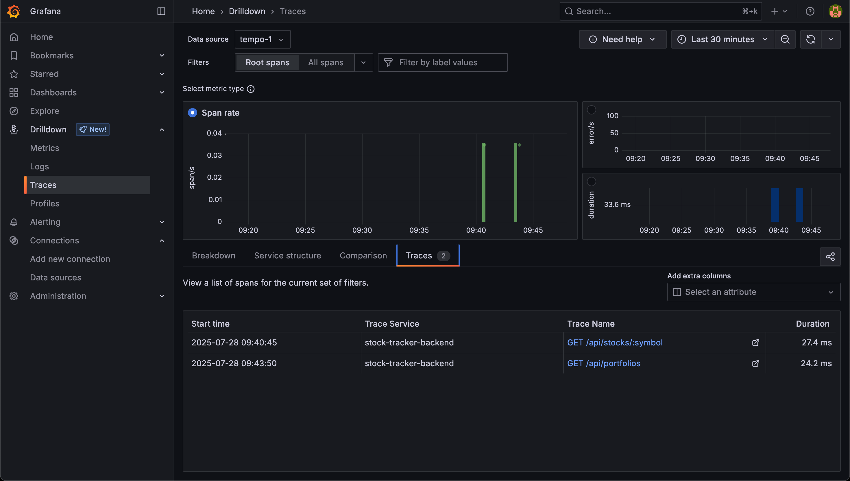Click the plus add new icon
The width and height of the screenshot is (850, 481).
[x=774, y=11]
